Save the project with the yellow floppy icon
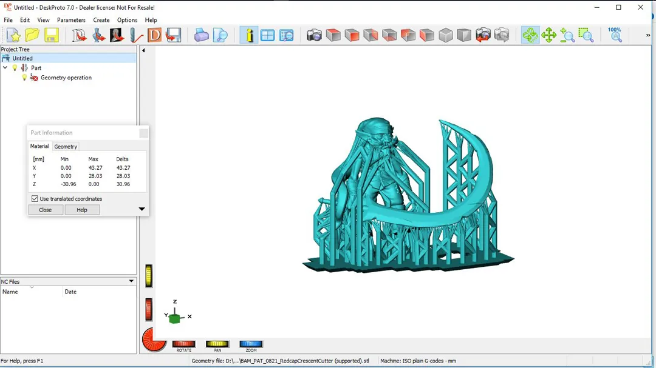656x368 pixels. tap(52, 35)
